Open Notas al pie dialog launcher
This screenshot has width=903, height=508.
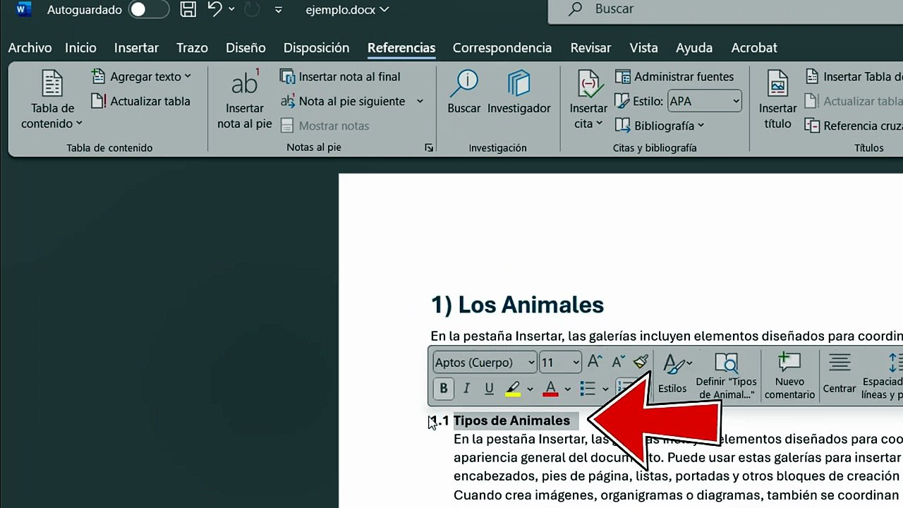pos(428,147)
